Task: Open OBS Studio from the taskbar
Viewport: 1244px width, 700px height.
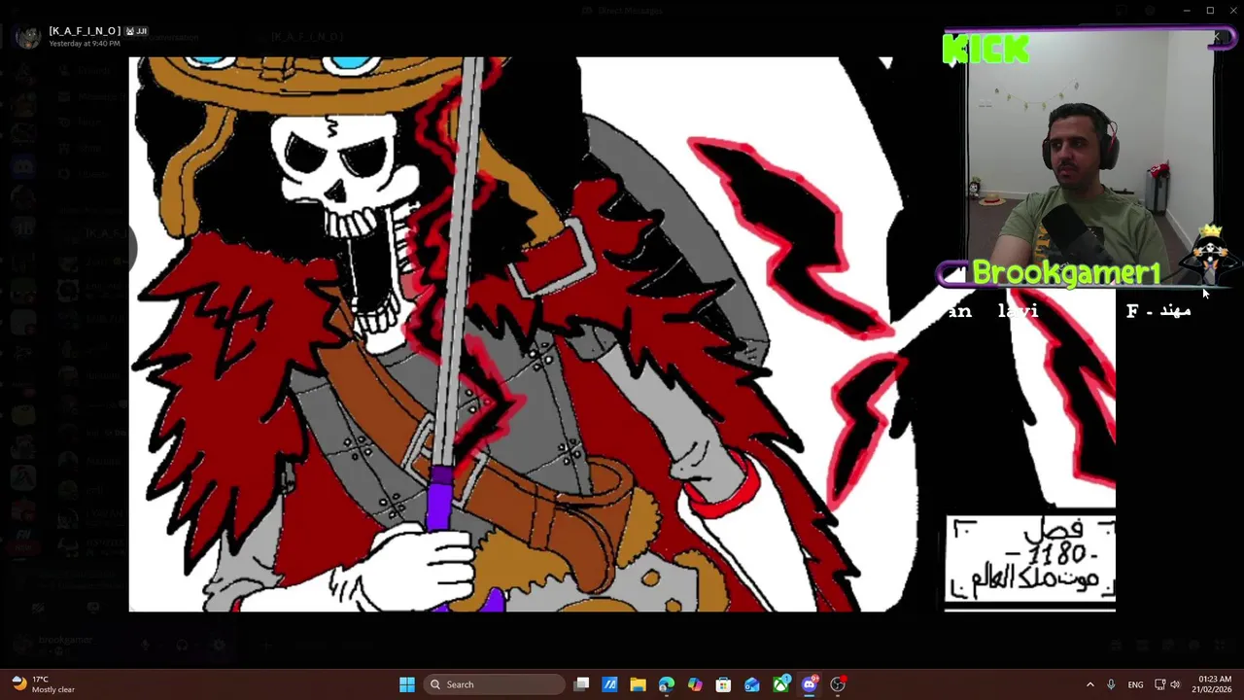Action: (838, 684)
